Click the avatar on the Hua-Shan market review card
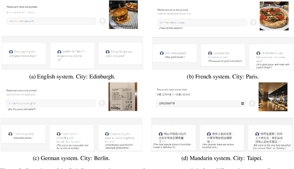Screen dimensions: 294x169 click(160, 134)
